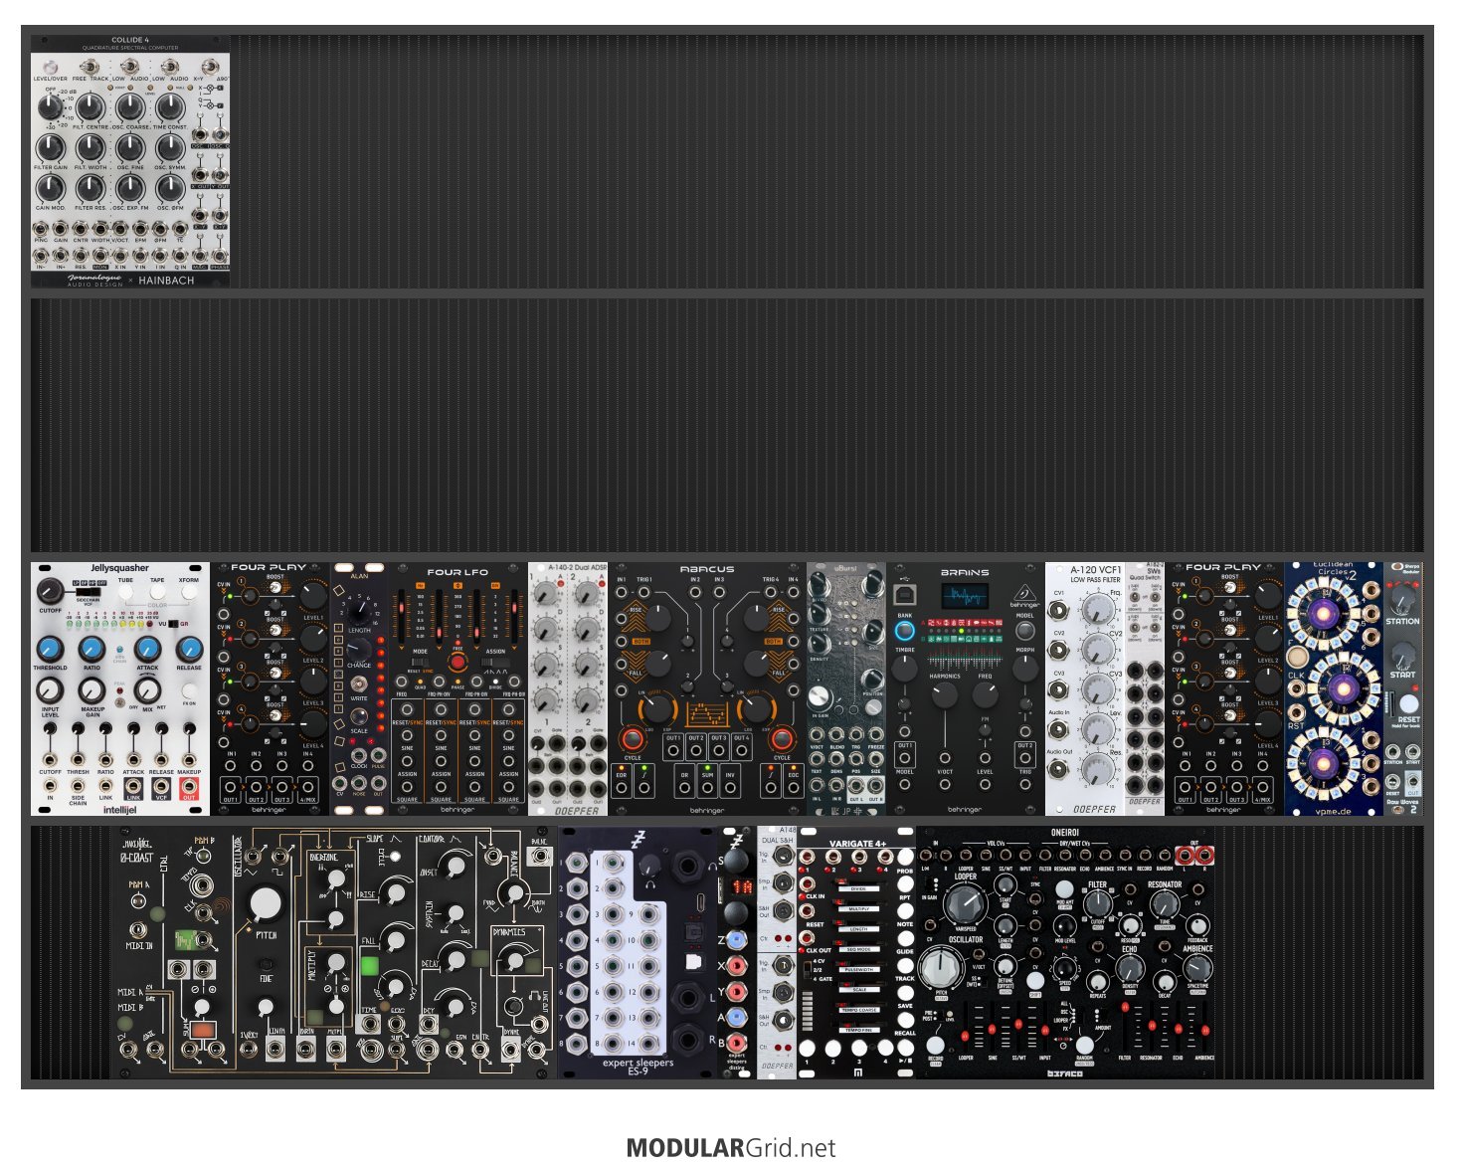The image size is (1464, 1169).
Task: Click the Jellysquasher CUTOFF knob
Action: [49, 590]
